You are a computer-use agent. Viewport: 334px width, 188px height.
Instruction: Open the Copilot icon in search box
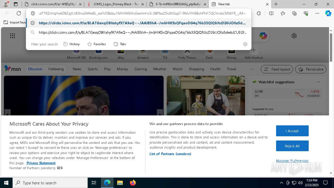click(x=263, y=36)
